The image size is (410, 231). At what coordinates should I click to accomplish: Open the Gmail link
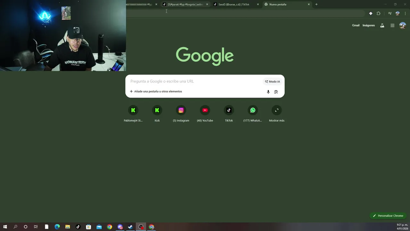[356, 25]
